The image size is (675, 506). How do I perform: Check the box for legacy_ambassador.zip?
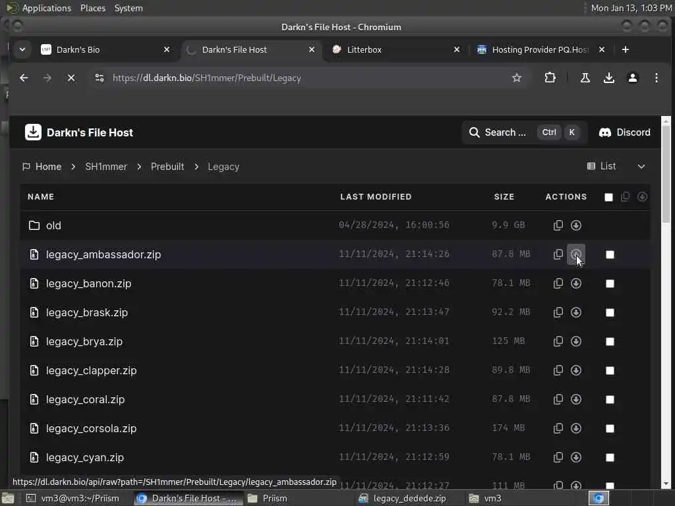pos(610,254)
